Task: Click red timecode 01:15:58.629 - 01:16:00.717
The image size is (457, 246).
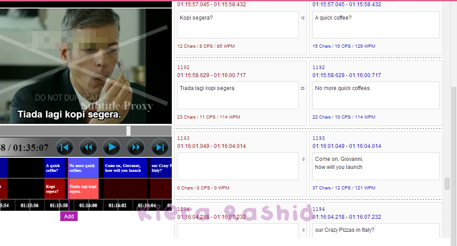Action: click(x=212, y=75)
